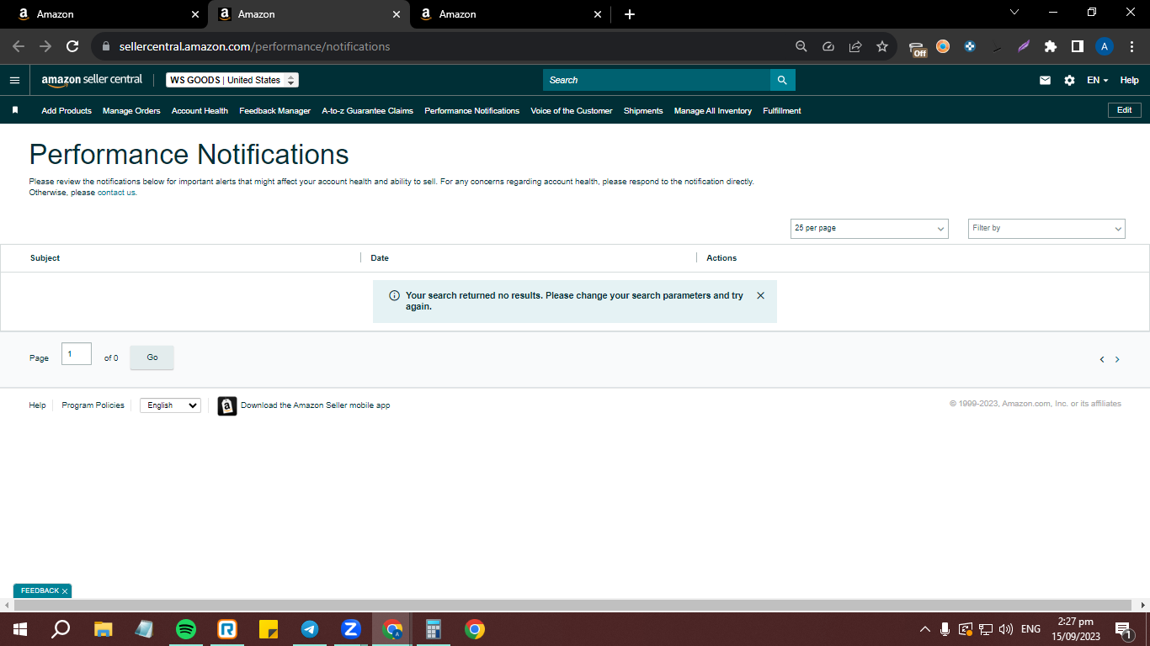Open a new browser tab
The height and width of the screenshot is (646, 1150).
630,14
